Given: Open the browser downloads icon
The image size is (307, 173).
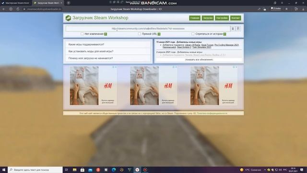Looking at the screenshot, I should [303, 9].
